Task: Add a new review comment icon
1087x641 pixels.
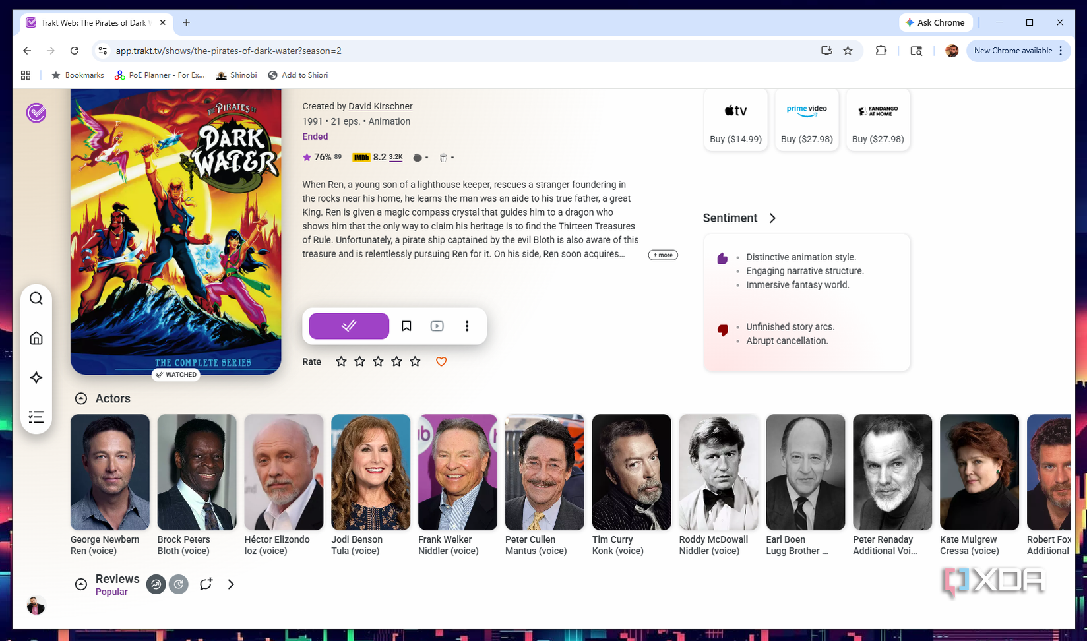Action: coord(206,584)
